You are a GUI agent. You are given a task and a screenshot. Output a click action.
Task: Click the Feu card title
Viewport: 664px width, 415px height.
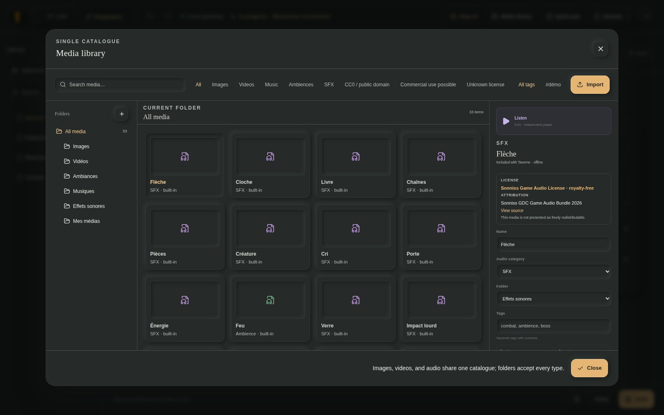[240, 326]
